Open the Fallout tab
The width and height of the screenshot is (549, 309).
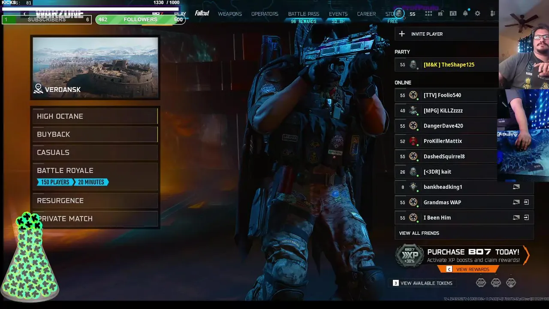click(x=202, y=13)
